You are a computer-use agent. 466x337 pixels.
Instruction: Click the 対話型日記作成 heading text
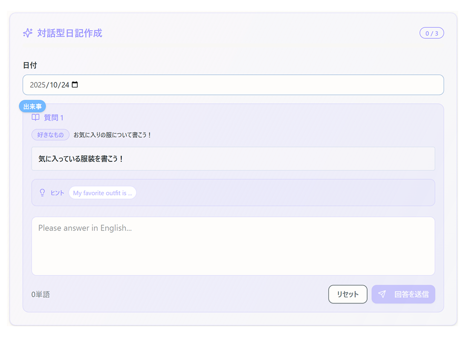[69, 33]
